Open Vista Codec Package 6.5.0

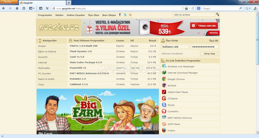point(86,62)
